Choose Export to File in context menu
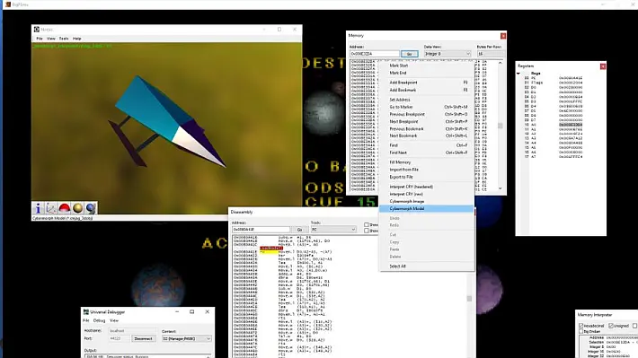This screenshot has height=358, width=638. point(426,177)
